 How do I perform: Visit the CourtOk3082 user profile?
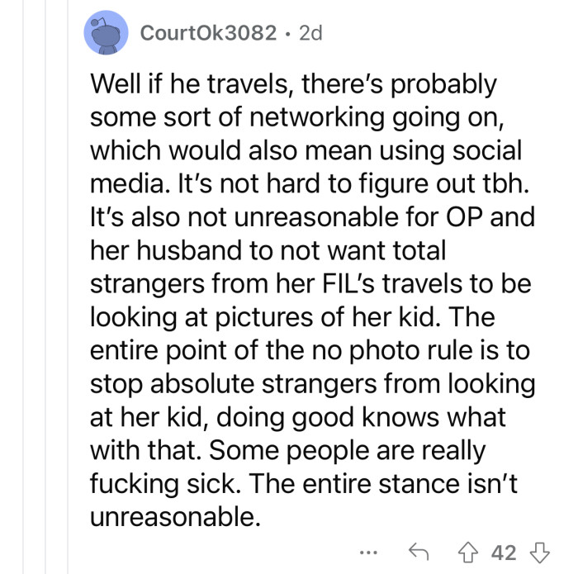(x=208, y=33)
